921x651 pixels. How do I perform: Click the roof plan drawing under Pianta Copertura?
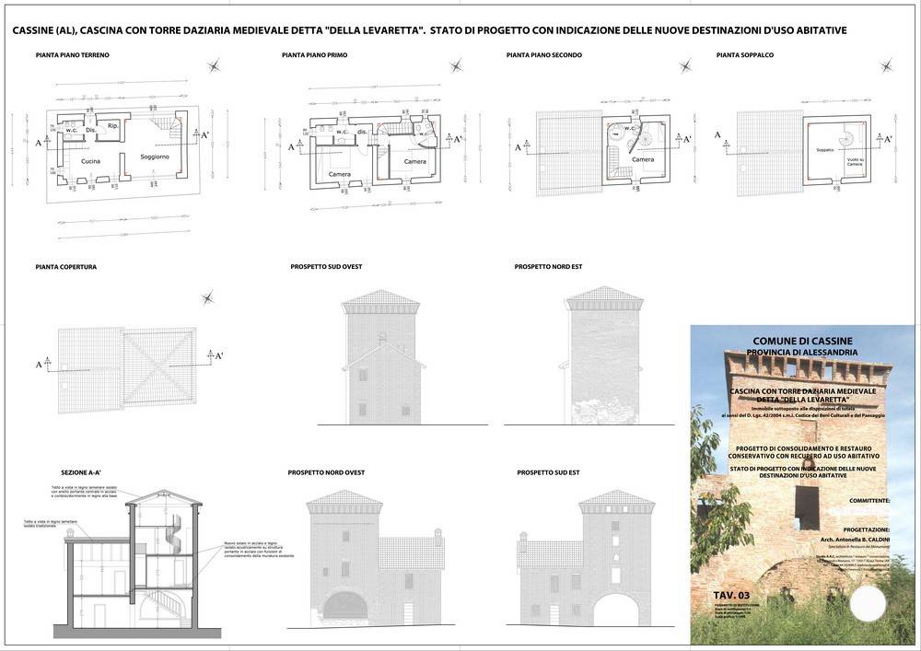[127, 370]
